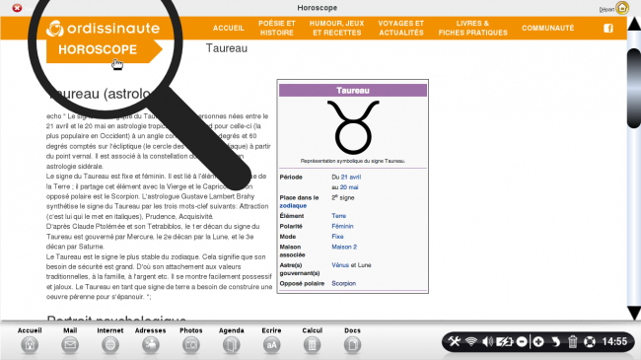Click the 'Lune' text in Astre row
This screenshot has width=641, height=360.
pos(364,265)
